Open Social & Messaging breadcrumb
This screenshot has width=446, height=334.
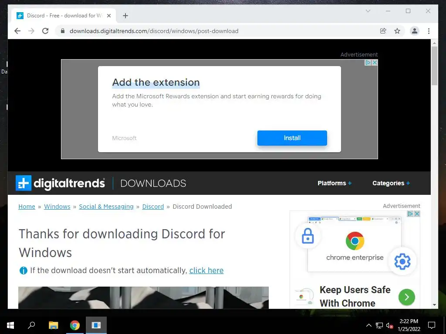[106, 207]
